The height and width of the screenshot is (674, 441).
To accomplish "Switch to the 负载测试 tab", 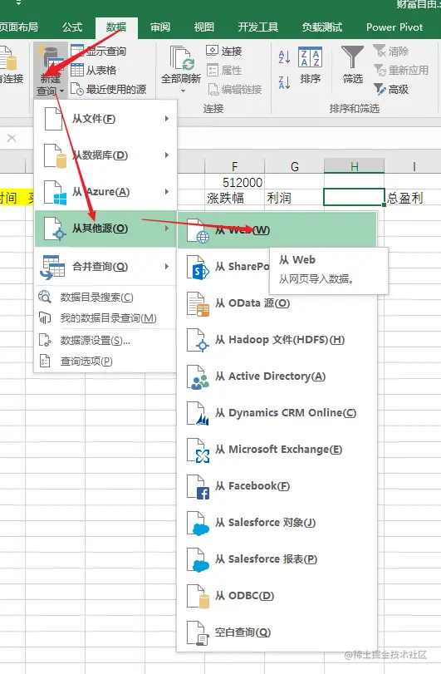I will pyautogui.click(x=322, y=27).
